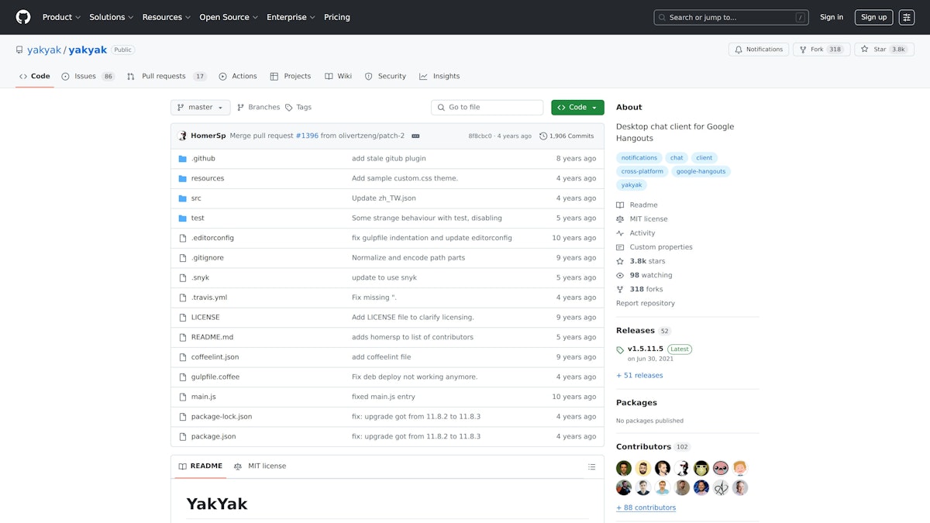Click the MIT license scales icon in About

pyautogui.click(x=618, y=218)
